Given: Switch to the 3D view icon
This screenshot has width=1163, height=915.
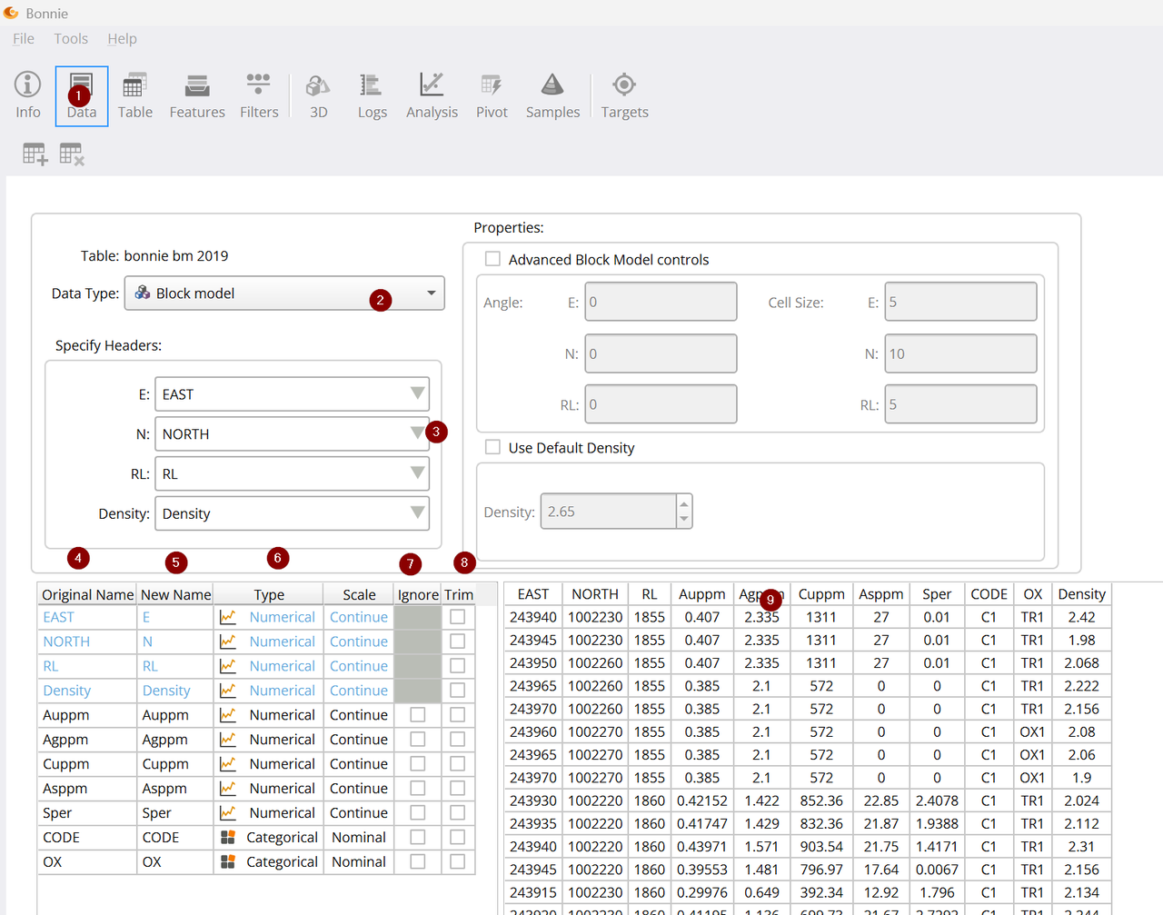Looking at the screenshot, I should click(x=318, y=95).
